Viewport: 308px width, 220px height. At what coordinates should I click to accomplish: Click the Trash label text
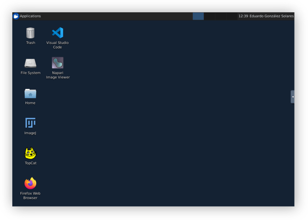coord(31,43)
